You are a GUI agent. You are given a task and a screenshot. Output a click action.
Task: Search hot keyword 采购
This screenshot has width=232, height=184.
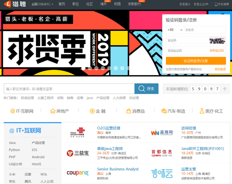click(60, 98)
